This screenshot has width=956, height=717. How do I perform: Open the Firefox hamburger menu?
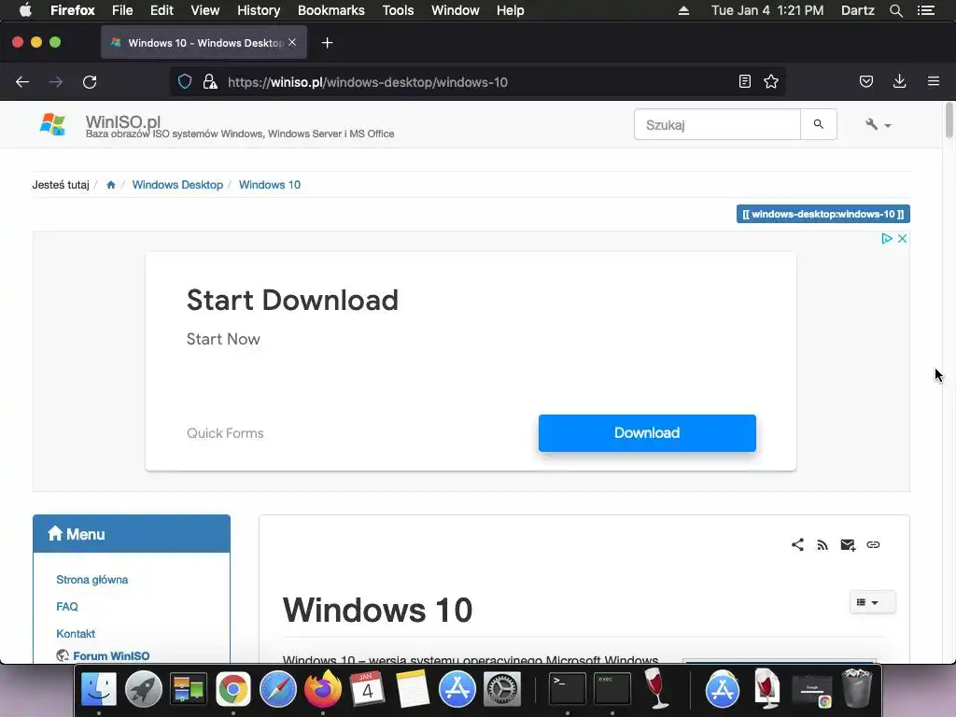coord(934,81)
